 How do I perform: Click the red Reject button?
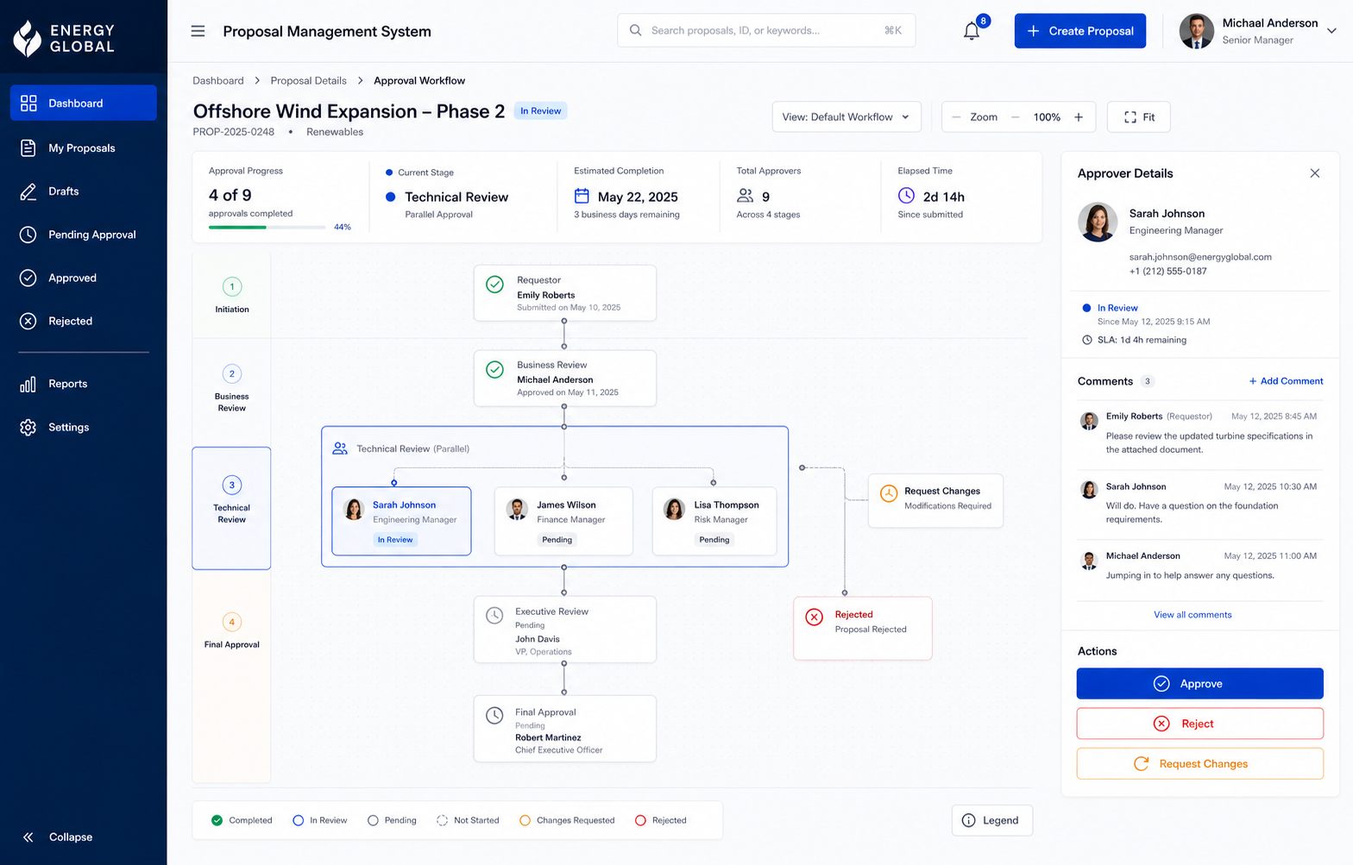[1199, 724]
